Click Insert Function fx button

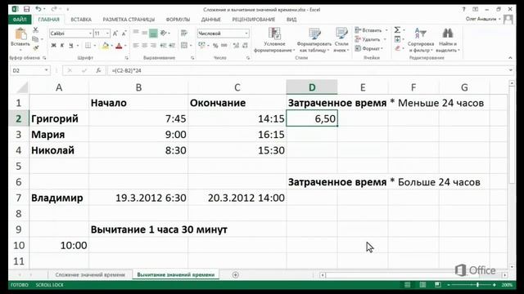98,70
